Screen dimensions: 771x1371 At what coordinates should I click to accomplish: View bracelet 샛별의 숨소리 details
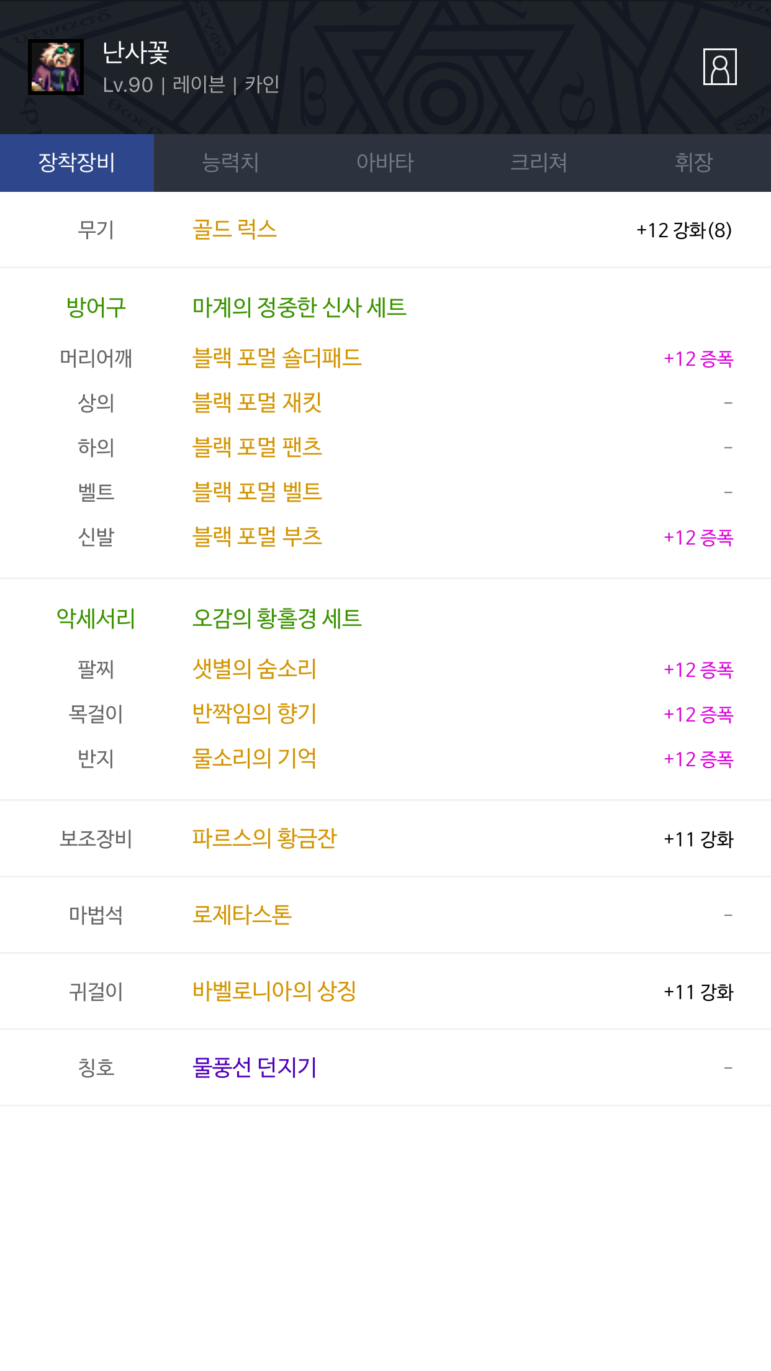(x=255, y=669)
